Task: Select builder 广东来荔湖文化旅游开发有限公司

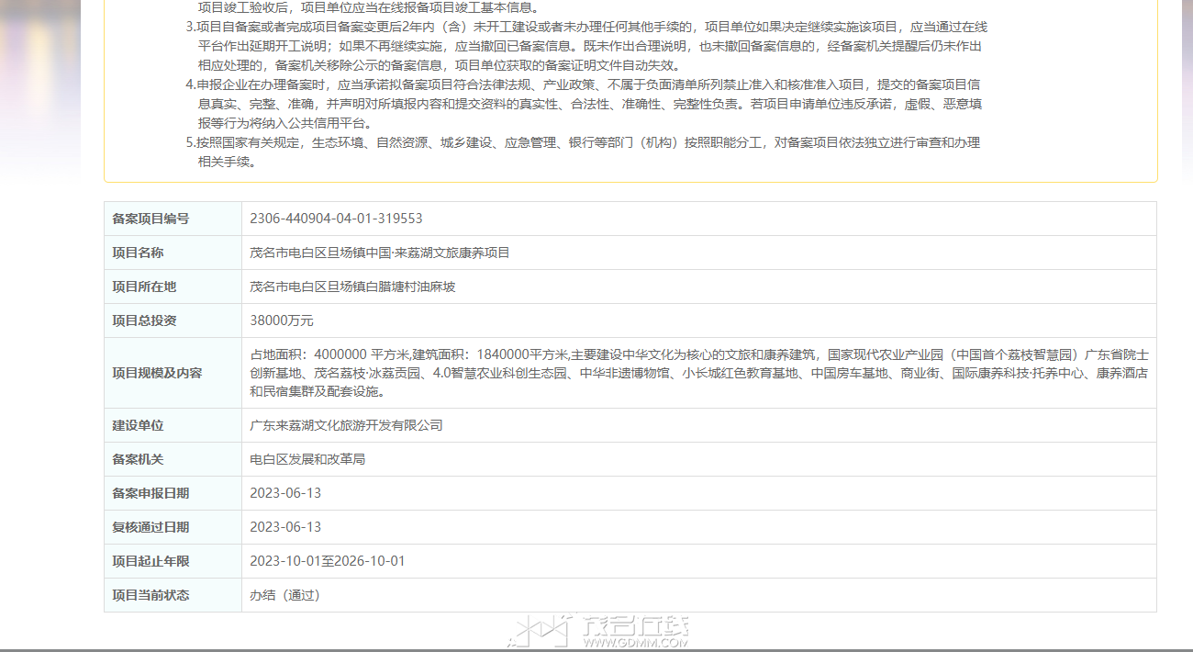Action: click(346, 425)
